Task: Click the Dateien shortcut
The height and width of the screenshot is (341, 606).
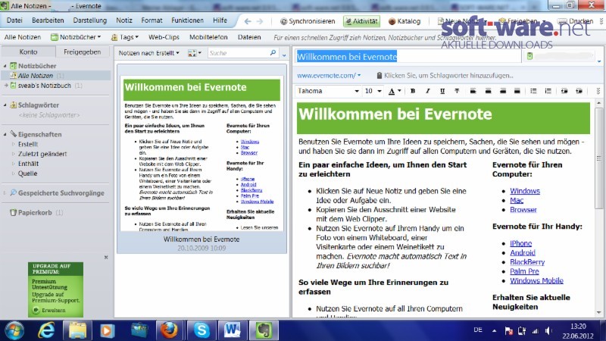Action: 249,37
